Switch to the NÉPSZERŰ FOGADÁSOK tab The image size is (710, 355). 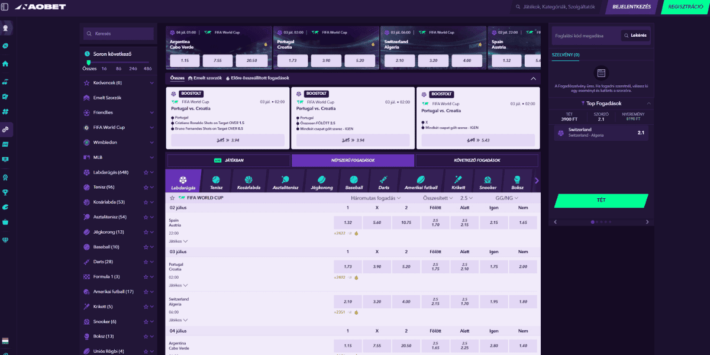[x=353, y=160]
